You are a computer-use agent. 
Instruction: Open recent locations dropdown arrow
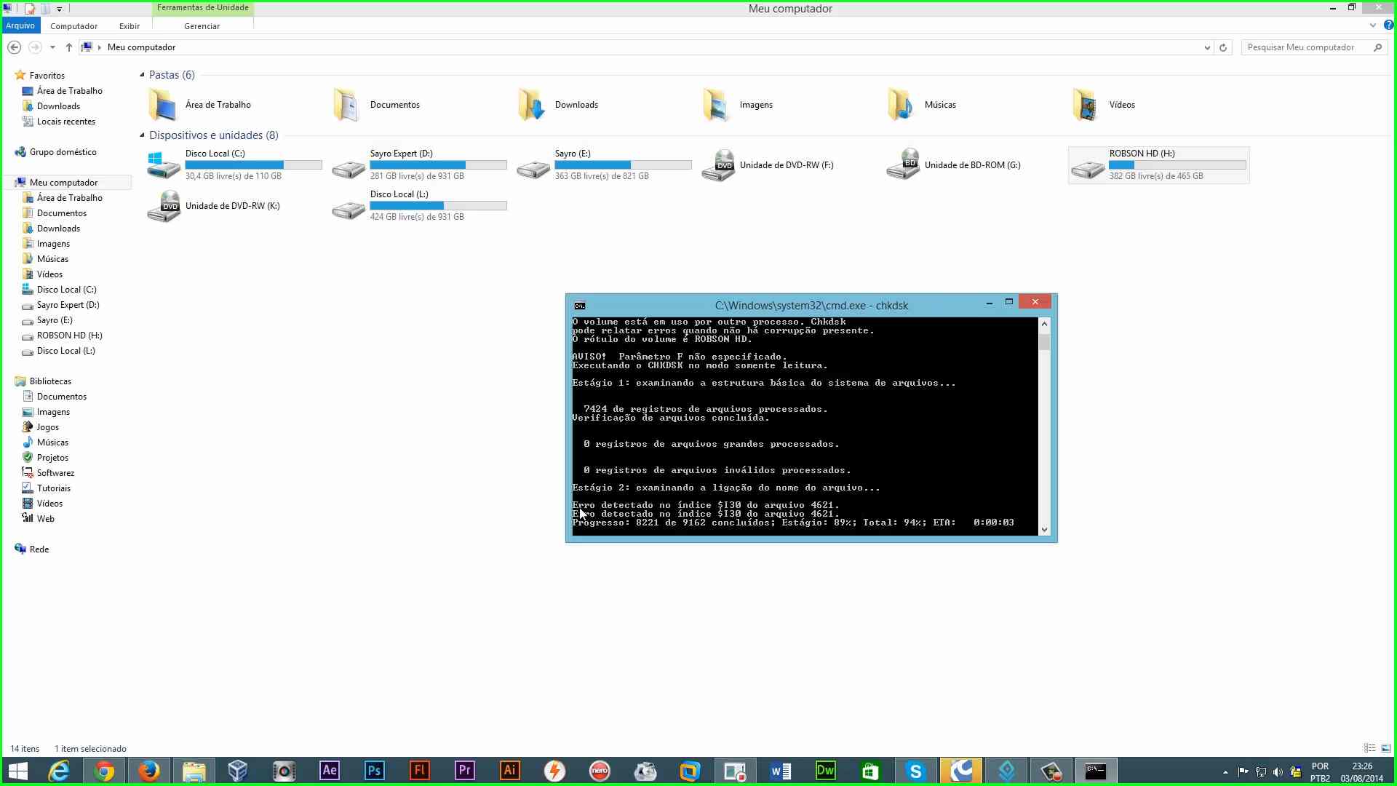tap(52, 47)
